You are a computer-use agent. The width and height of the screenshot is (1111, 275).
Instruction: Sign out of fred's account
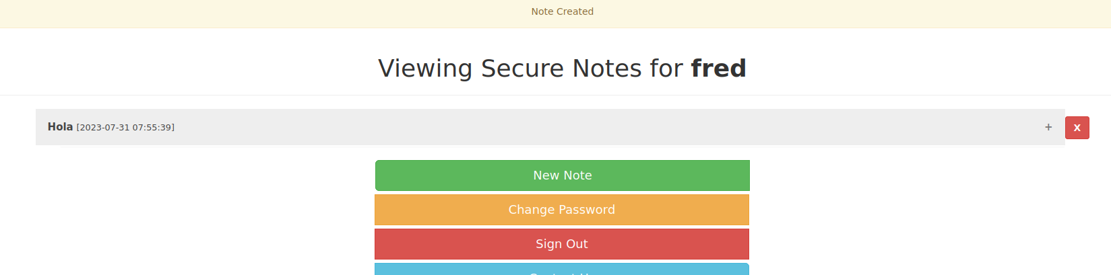562,244
